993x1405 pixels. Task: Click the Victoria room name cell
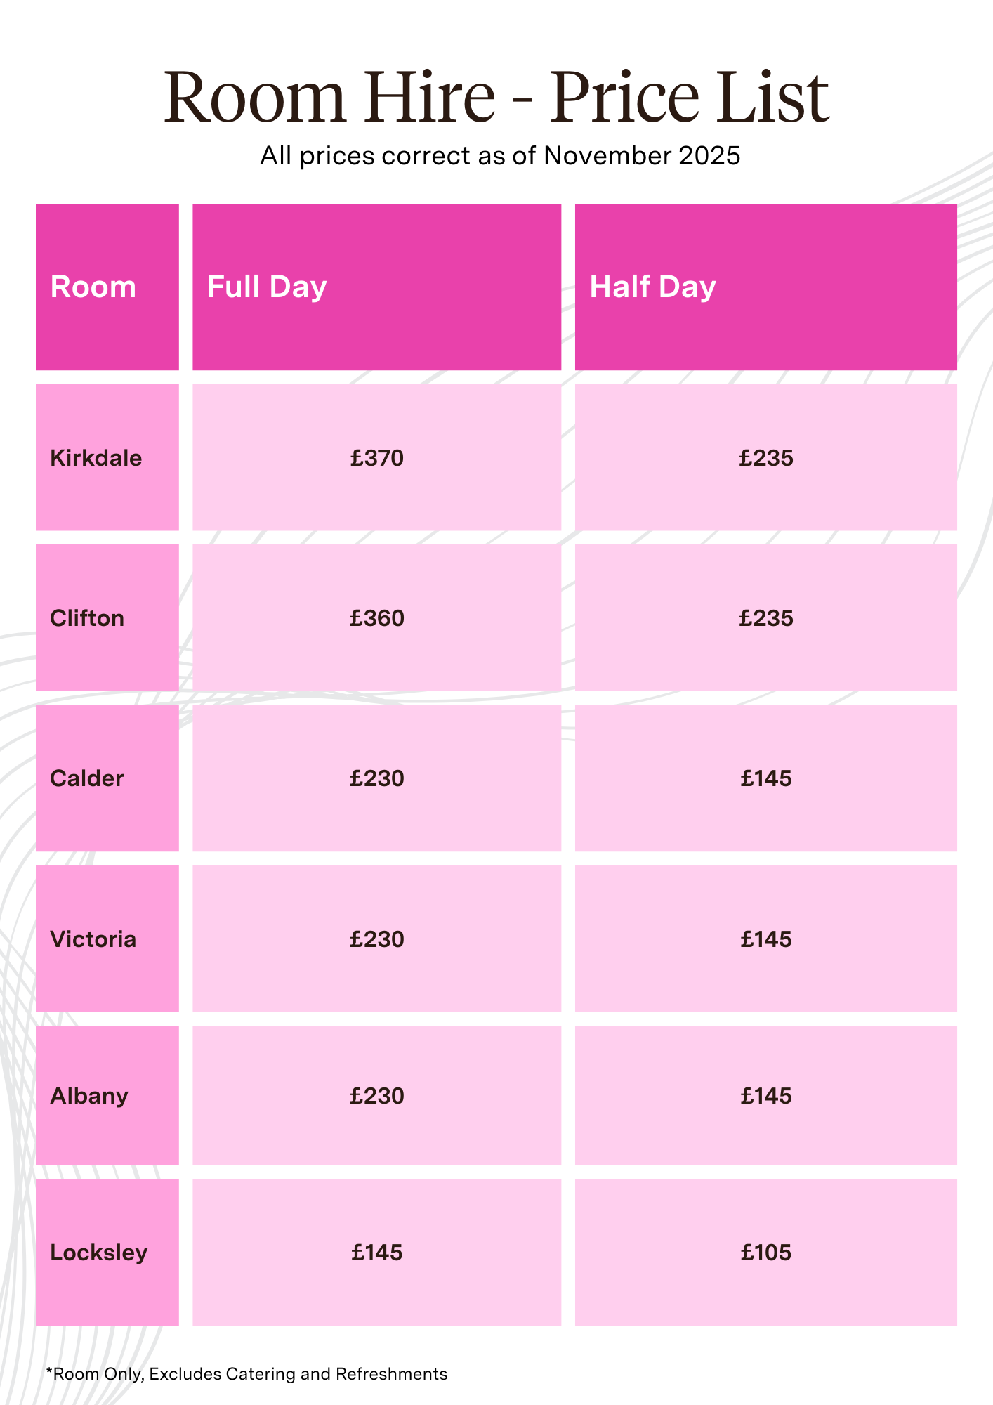[93, 939]
